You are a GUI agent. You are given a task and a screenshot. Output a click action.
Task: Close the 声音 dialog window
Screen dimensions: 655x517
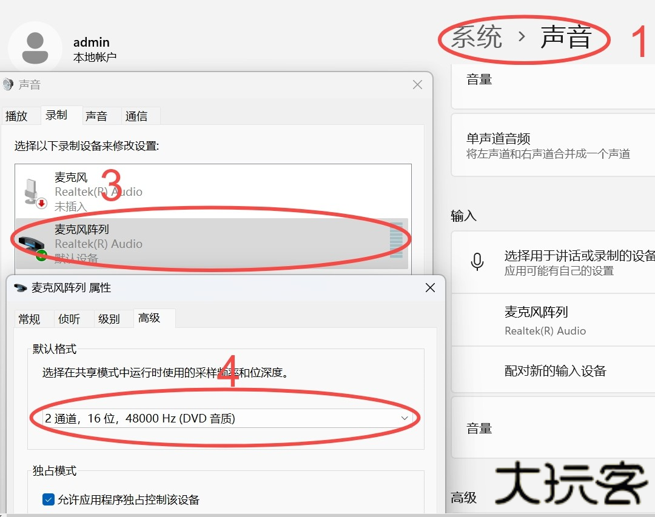point(417,85)
